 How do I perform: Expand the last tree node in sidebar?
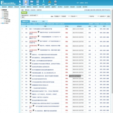[1, 23]
